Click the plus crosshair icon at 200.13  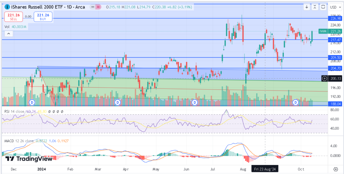[x=325, y=78]
